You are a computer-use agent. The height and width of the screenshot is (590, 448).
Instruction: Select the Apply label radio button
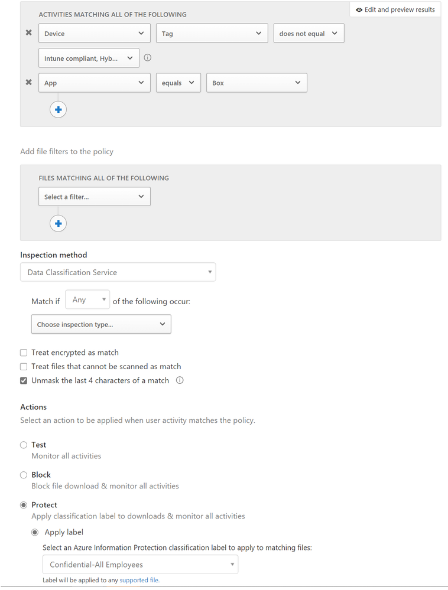point(35,532)
